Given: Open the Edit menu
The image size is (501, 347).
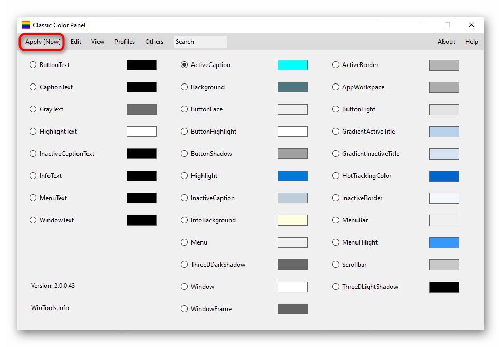Looking at the screenshot, I should (x=76, y=42).
